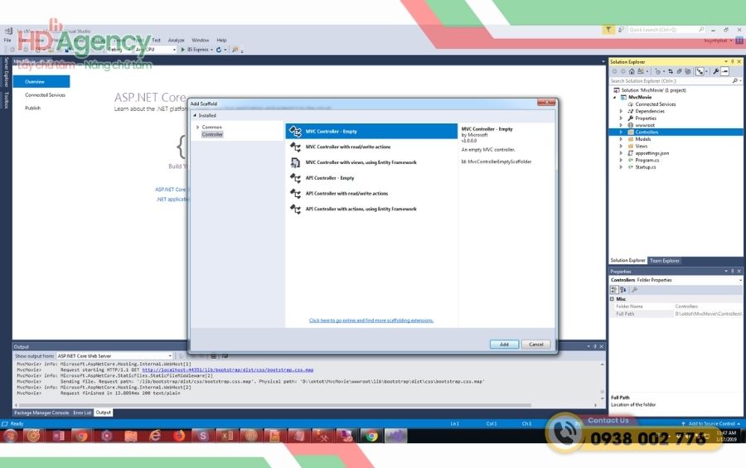This screenshot has width=746, height=468.
Task: Click the filter flag icon beside Quick Launch
Action: [608, 29]
